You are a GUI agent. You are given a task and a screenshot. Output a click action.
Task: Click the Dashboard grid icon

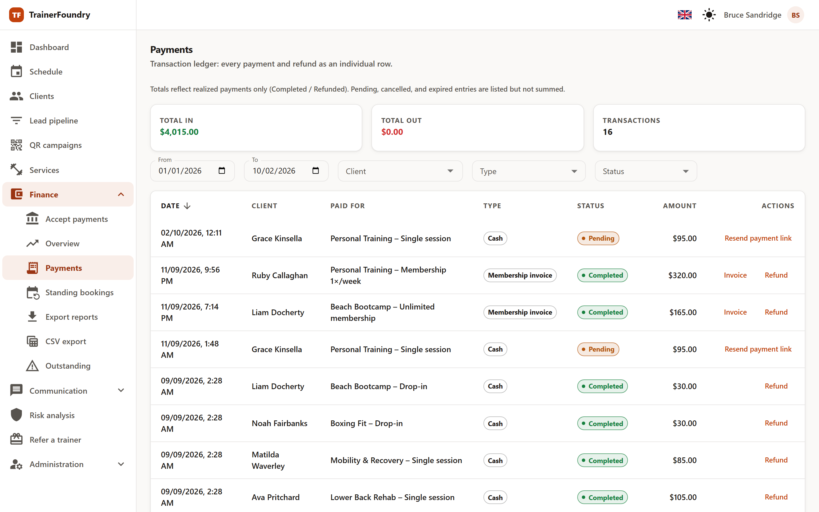pyautogui.click(x=16, y=47)
